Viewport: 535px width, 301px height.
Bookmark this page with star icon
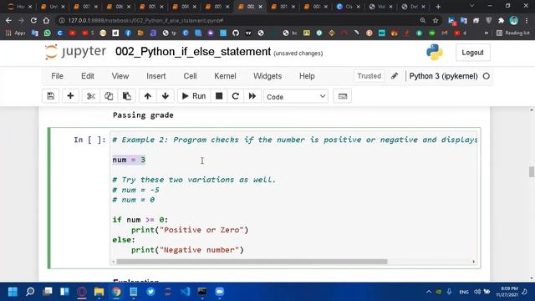pos(436,20)
